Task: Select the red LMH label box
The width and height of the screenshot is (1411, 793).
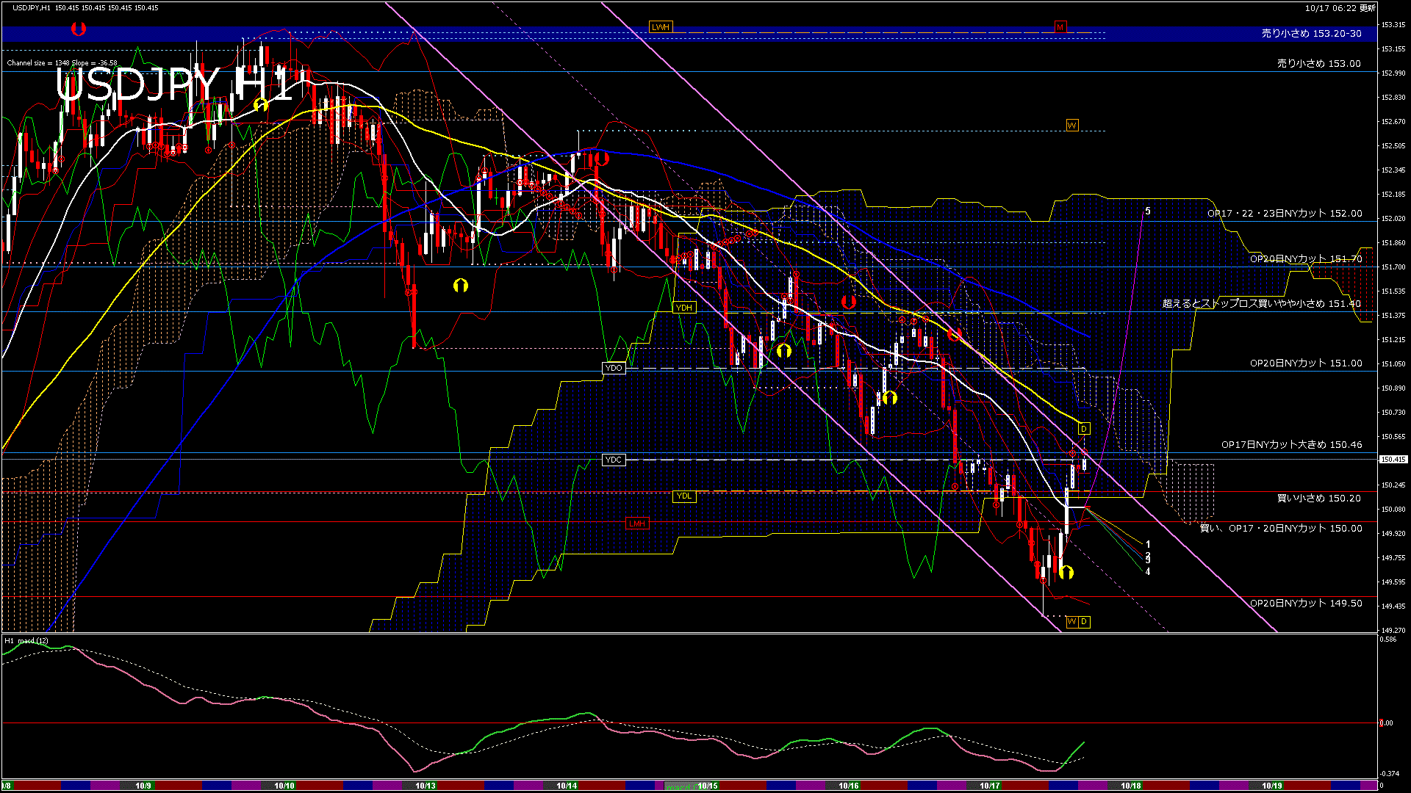Action: (x=636, y=524)
